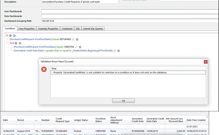Click the User Dashboards field
The height and width of the screenshot is (135, 219).
pyautogui.click(x=130, y=11)
